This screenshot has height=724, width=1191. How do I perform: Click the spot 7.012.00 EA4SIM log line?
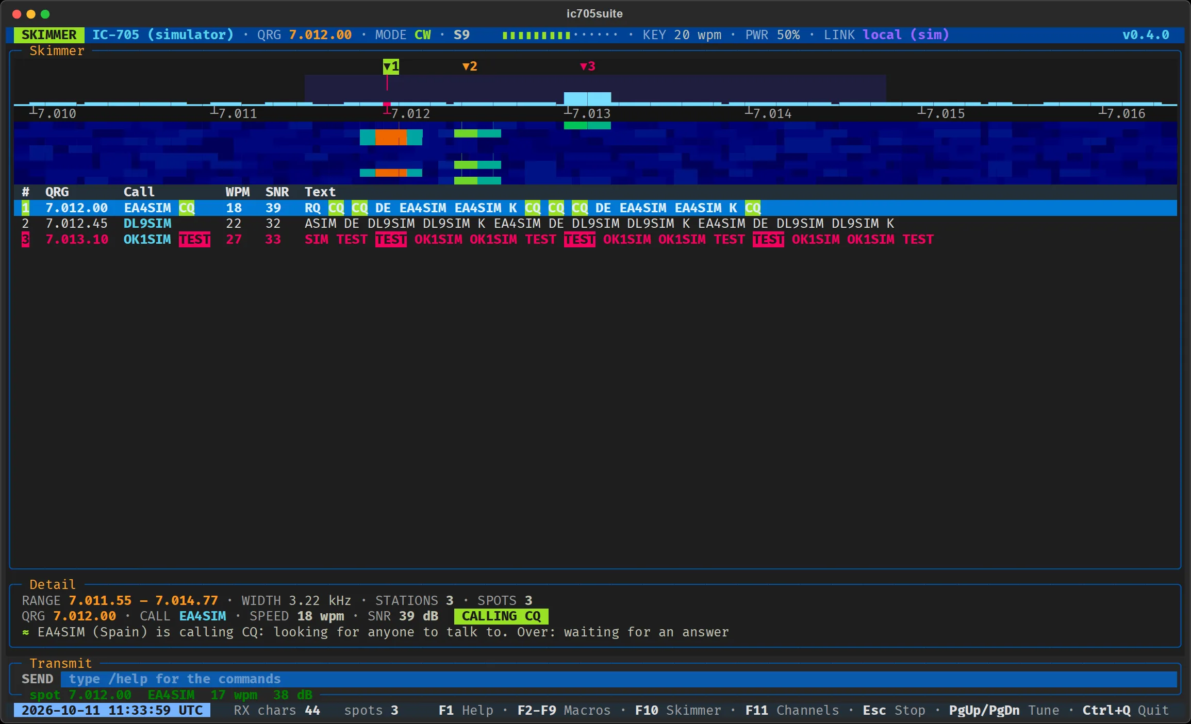171,695
